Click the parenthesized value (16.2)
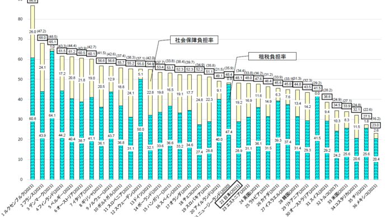Image resolution: width=386 pixels, height=217 pixels. pos(376,119)
